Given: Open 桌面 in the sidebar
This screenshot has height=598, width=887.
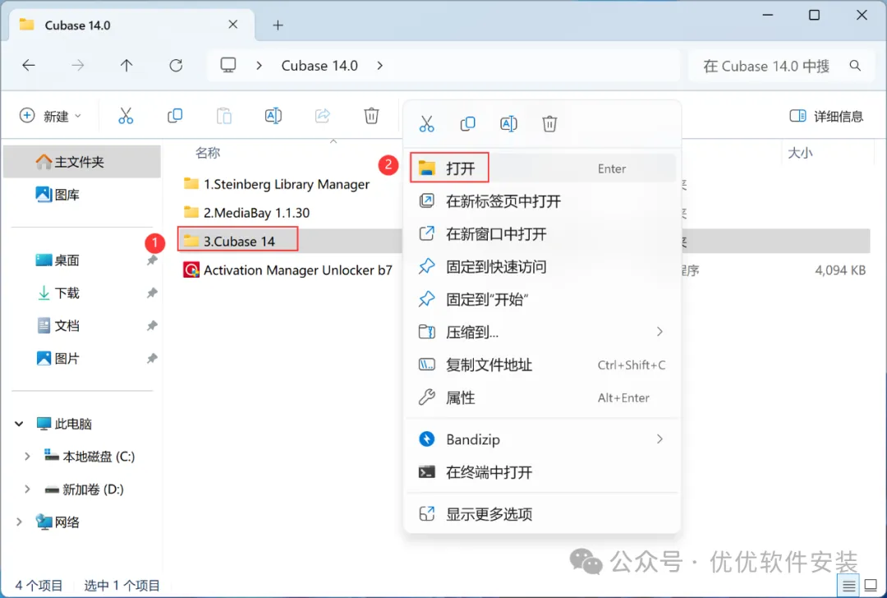Looking at the screenshot, I should click(x=58, y=260).
